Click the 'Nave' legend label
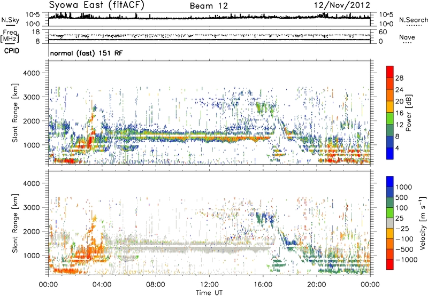This screenshot has width=428, height=296. point(407,37)
